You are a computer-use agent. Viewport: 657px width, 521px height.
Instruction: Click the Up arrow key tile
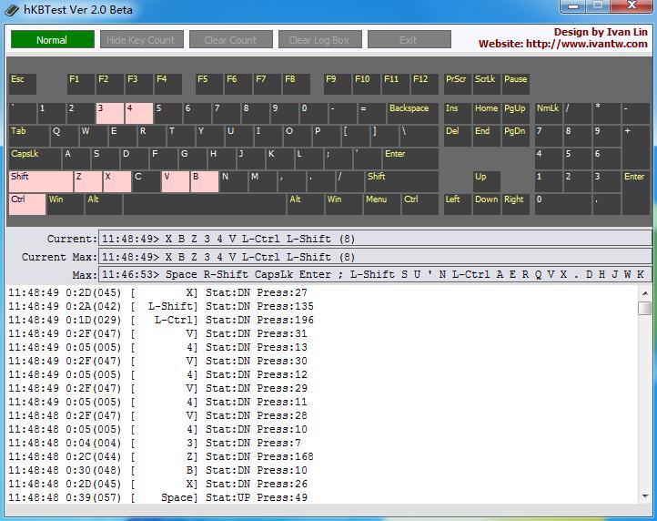(487, 181)
